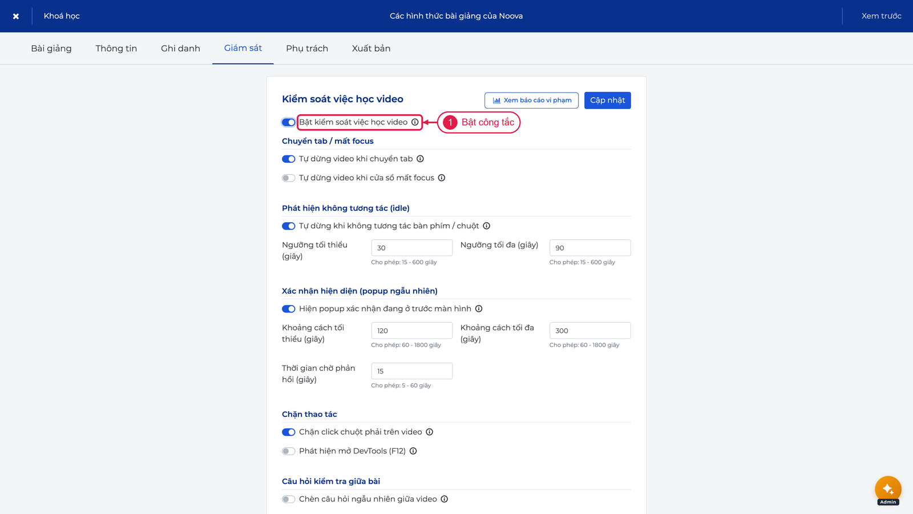Disable Chặn click chuột phải trên video

[x=289, y=432]
